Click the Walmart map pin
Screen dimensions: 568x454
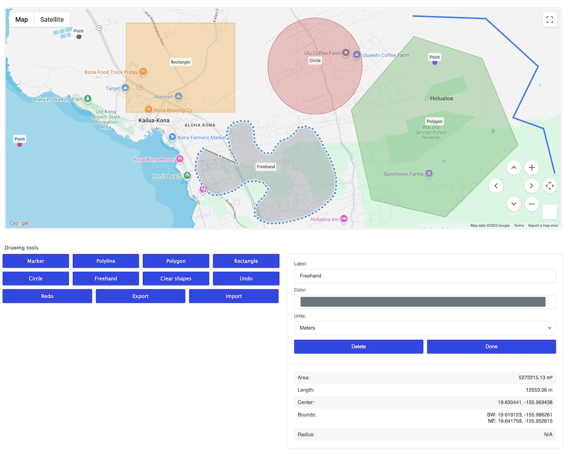click(x=178, y=97)
